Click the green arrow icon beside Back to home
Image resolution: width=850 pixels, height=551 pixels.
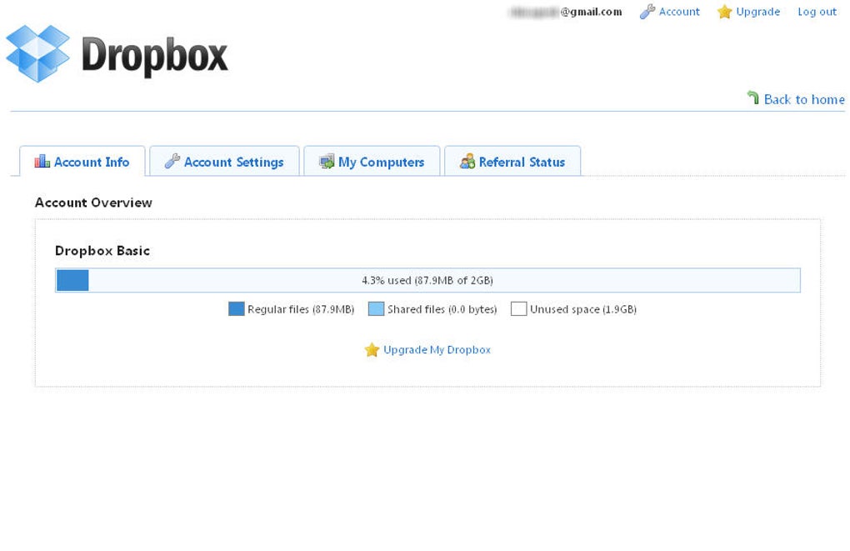pos(753,98)
